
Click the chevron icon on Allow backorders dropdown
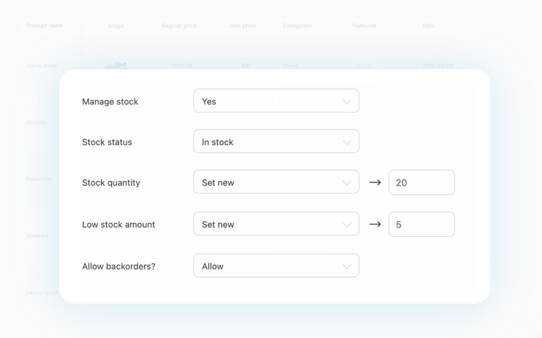pos(347,266)
